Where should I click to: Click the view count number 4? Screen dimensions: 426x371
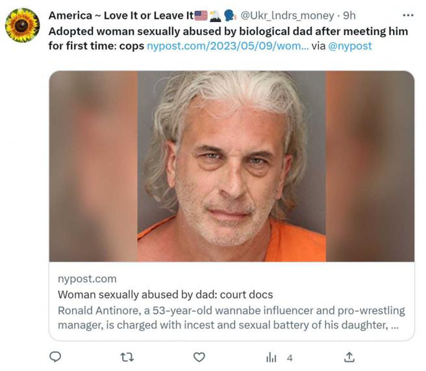coord(290,357)
